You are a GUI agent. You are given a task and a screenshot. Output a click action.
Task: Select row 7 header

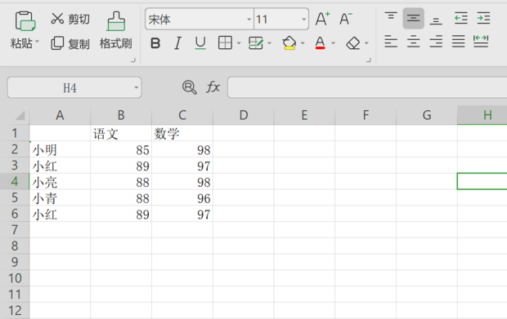point(15,229)
